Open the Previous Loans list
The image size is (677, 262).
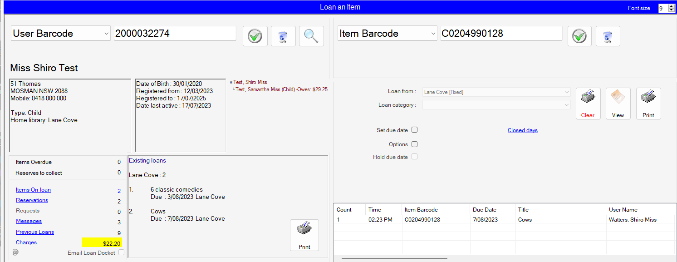35,232
